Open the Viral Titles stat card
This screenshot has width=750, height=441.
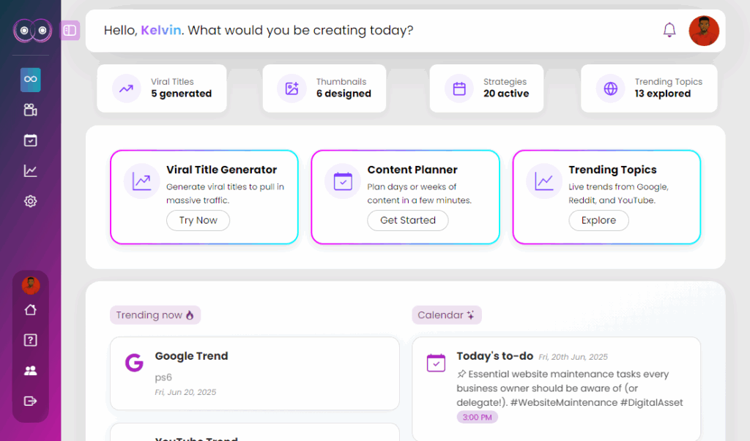pos(162,88)
